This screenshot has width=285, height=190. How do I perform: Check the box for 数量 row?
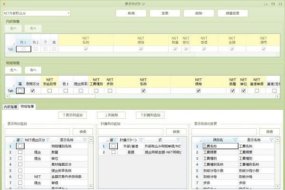click(20, 152)
